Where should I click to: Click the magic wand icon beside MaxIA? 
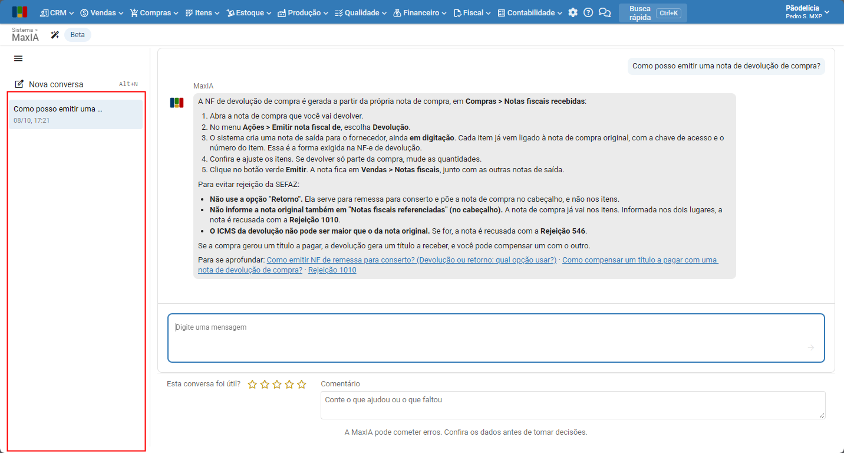[x=55, y=35]
